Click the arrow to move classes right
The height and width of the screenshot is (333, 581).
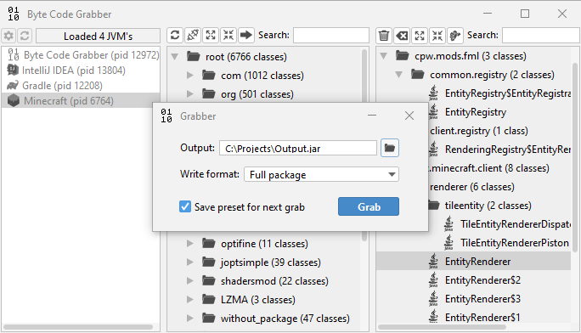pos(246,35)
